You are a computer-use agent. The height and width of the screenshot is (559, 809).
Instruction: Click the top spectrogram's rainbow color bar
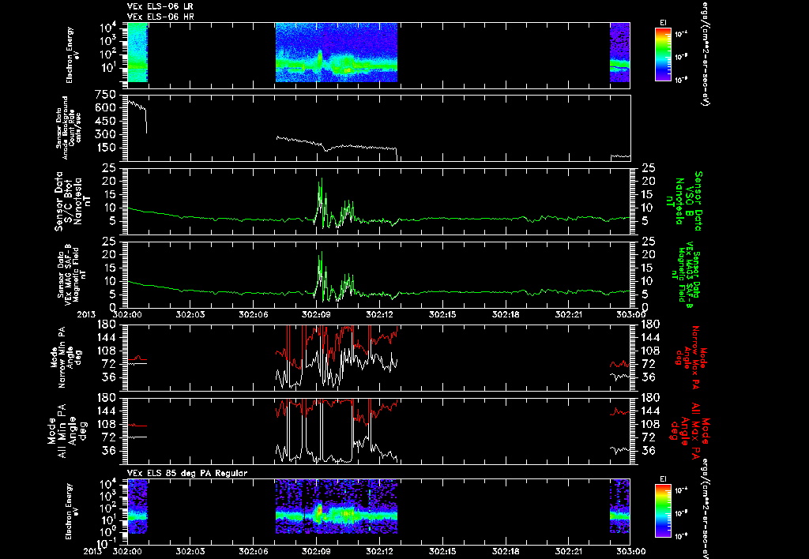[663, 54]
